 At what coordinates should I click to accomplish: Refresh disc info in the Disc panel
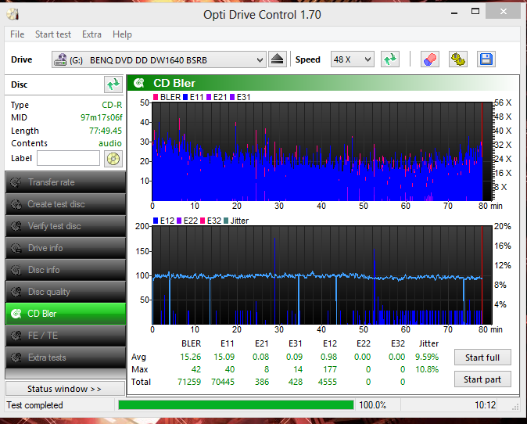[113, 84]
